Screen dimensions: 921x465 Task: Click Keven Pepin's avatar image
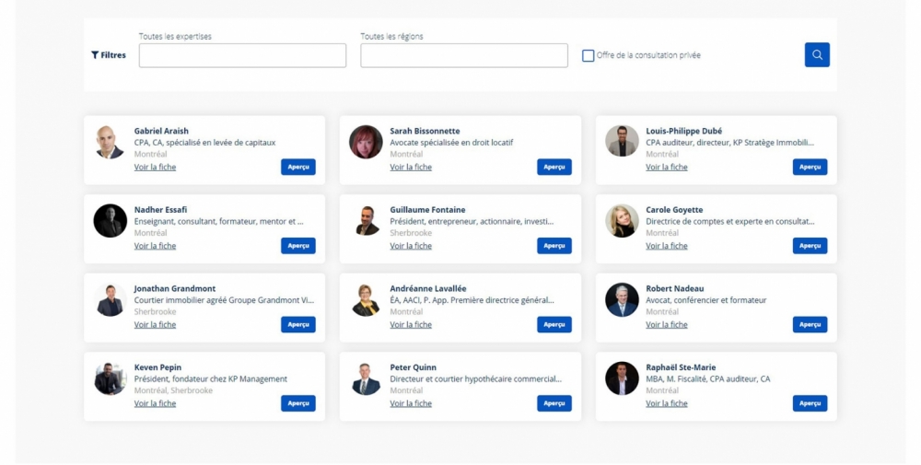point(110,378)
